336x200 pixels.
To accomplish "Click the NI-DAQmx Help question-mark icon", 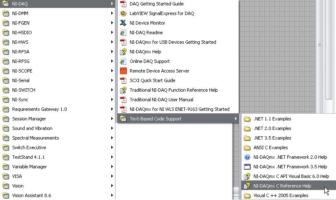I will [x=123, y=52].
